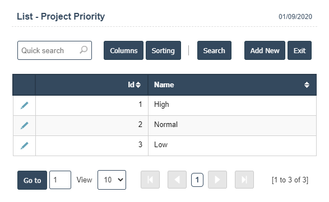Click the Exit button
The width and height of the screenshot is (329, 202).
point(300,50)
